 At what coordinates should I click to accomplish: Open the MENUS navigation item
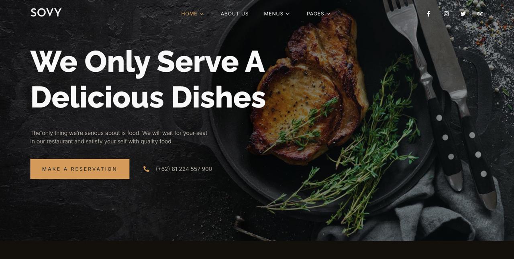coord(273,14)
